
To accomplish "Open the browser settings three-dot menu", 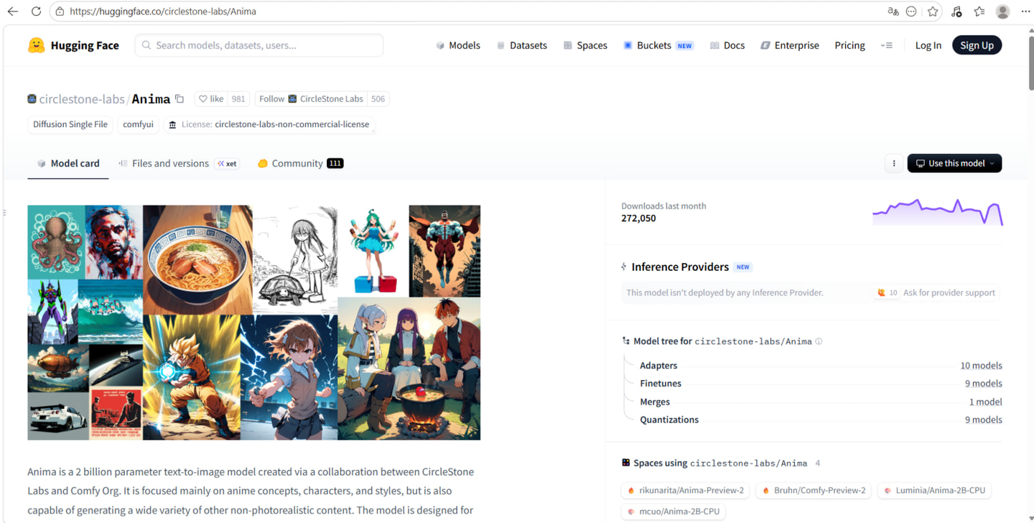I will tap(1025, 11).
